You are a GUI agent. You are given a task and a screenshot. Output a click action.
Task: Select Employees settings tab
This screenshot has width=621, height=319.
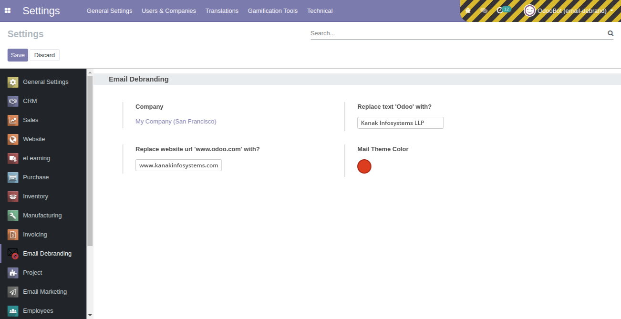pyautogui.click(x=43, y=311)
